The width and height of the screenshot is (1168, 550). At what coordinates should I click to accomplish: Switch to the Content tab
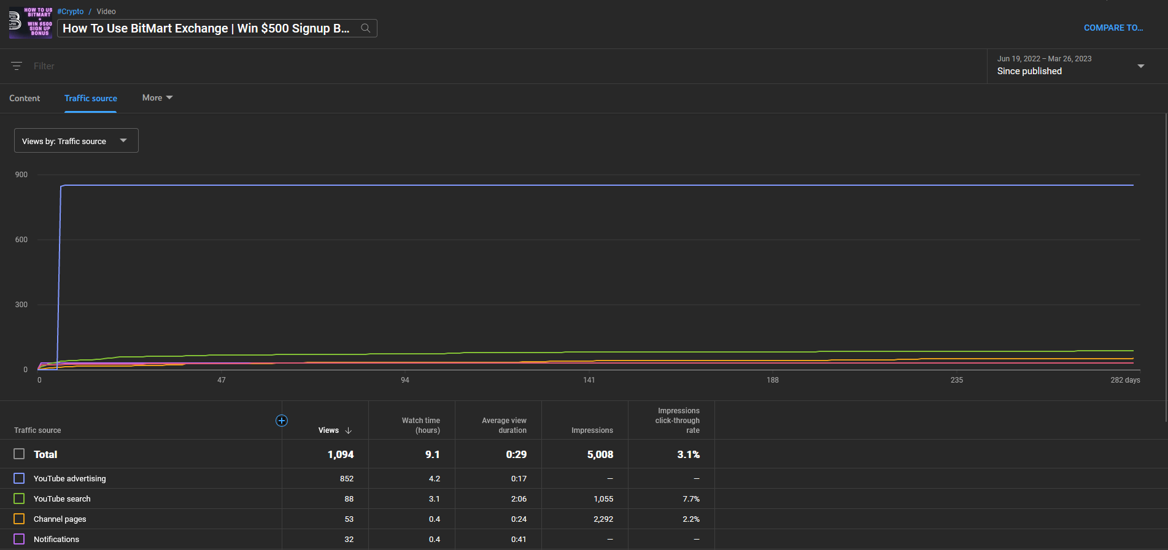pyautogui.click(x=25, y=98)
